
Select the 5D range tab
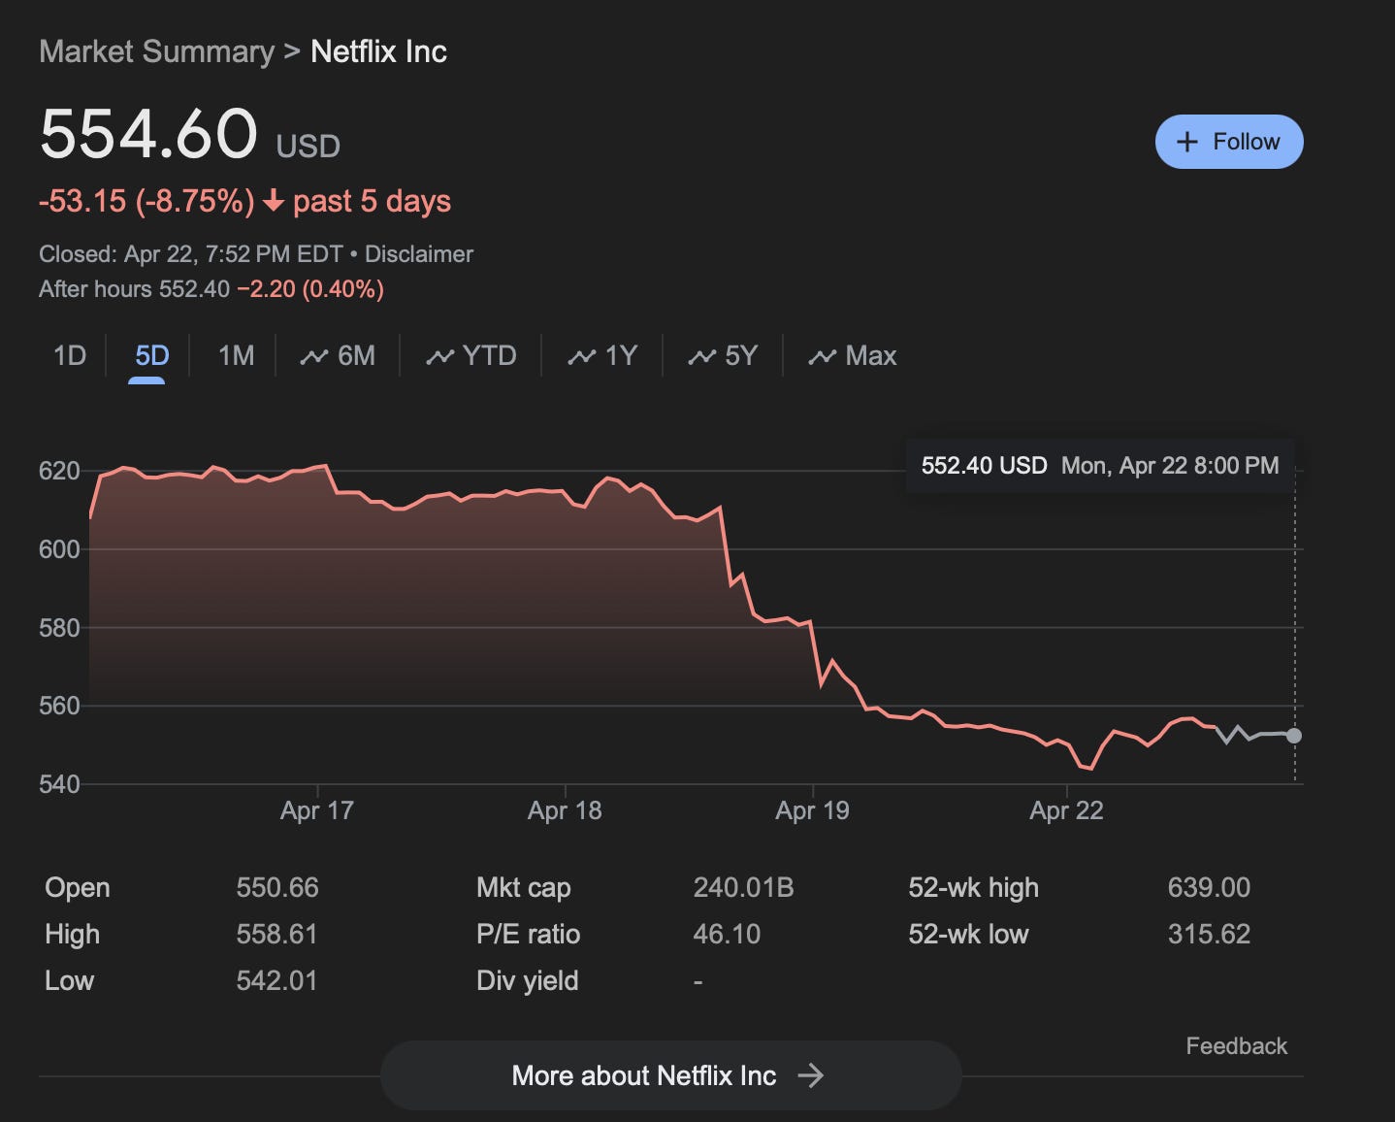[x=151, y=356]
